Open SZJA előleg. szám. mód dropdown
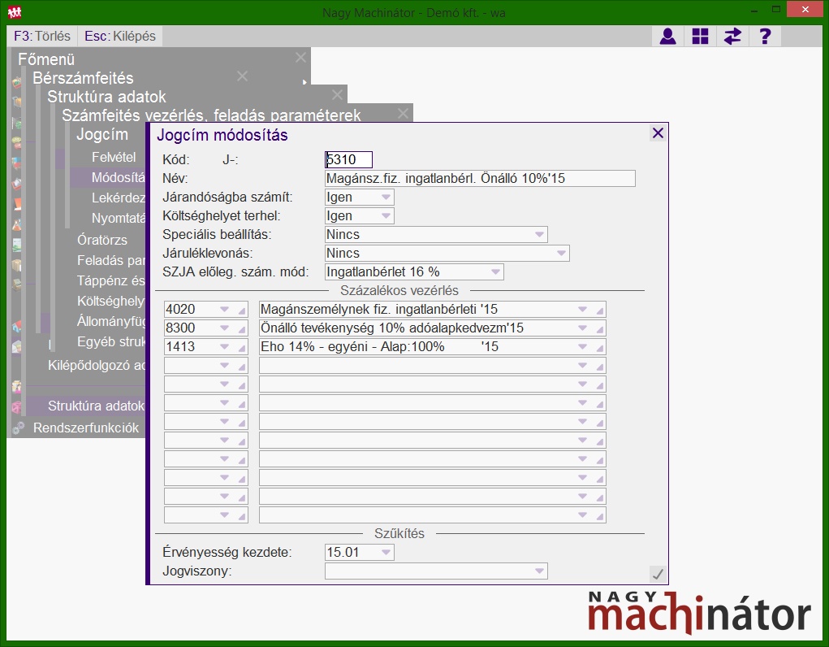 pos(495,272)
